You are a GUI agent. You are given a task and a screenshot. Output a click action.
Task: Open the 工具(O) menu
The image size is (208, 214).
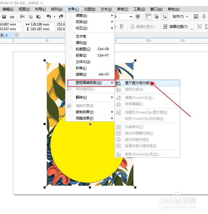[139, 9]
